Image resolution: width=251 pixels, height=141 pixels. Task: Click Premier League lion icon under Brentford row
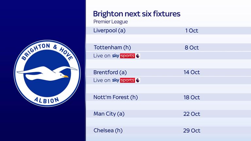pyautogui.click(x=138, y=80)
